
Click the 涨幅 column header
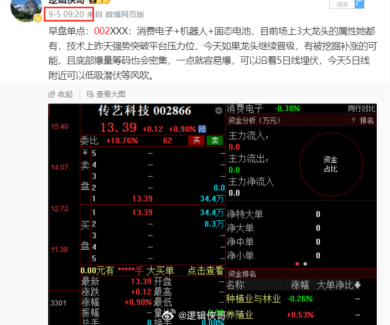[x=300, y=285]
